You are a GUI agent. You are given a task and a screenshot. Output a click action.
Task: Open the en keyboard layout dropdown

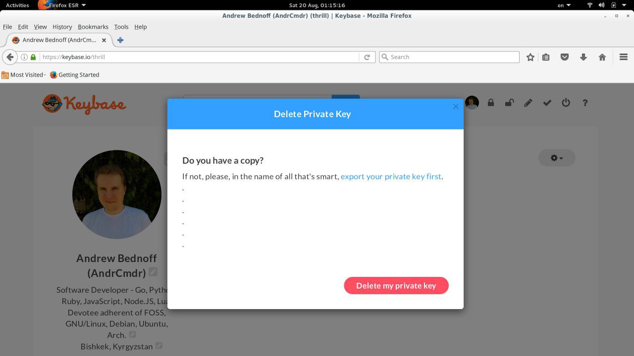pos(564,5)
